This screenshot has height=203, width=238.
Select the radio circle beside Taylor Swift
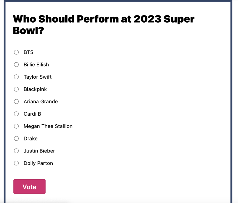click(16, 77)
